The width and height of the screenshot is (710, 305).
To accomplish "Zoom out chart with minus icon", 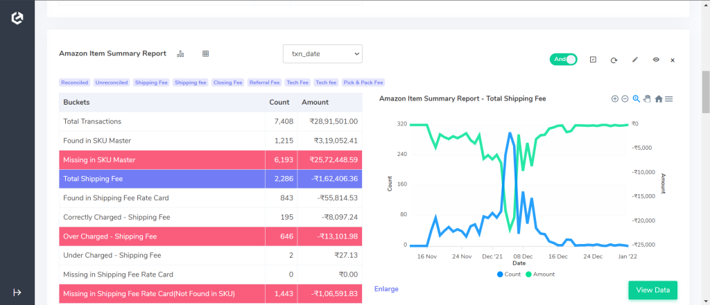I will (625, 98).
